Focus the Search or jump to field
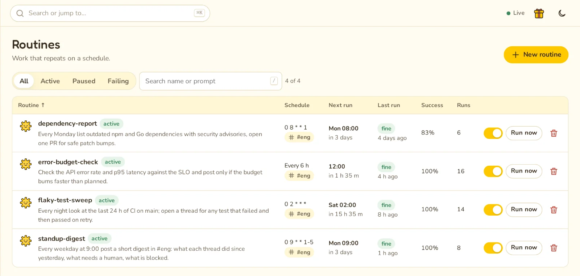580x276 pixels. pos(110,13)
